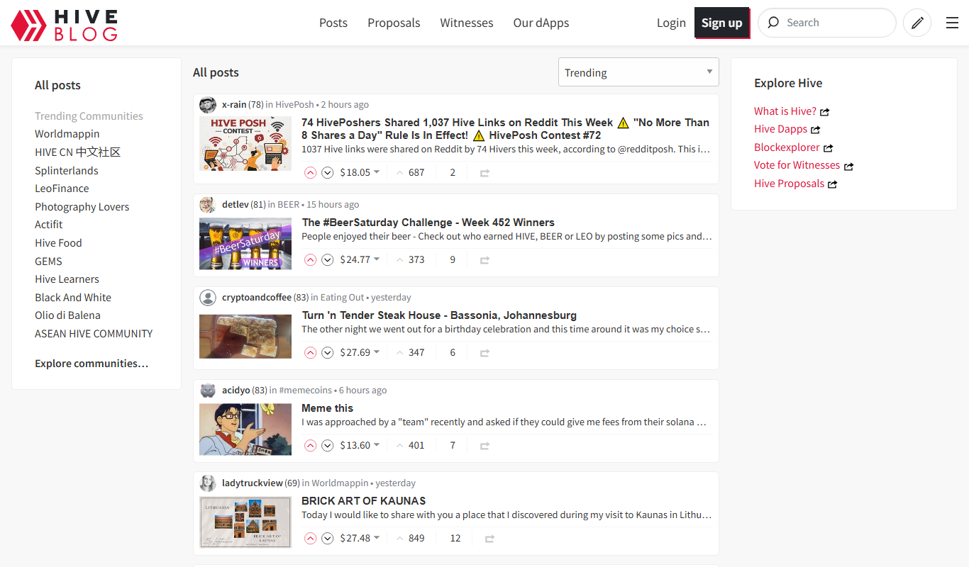Reblog the #BeerSaturday Challenge post

(x=484, y=260)
